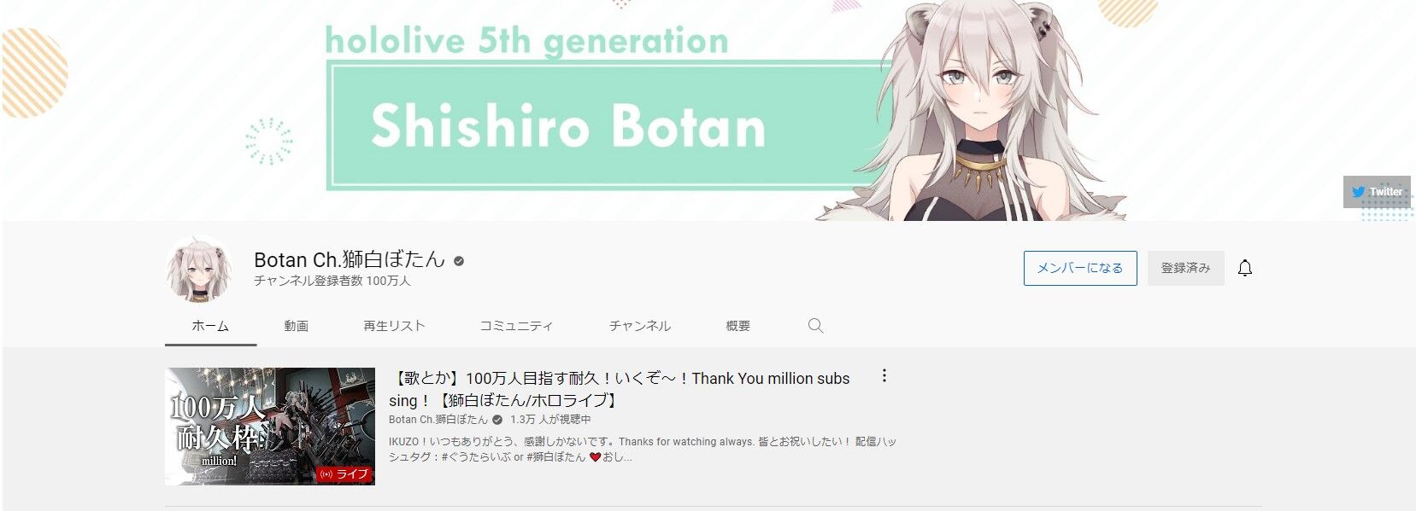Screen dimensions: 1416x511
Task: Click the Botan Ch.獅白ぼたん link under the video
Action: pos(438,420)
